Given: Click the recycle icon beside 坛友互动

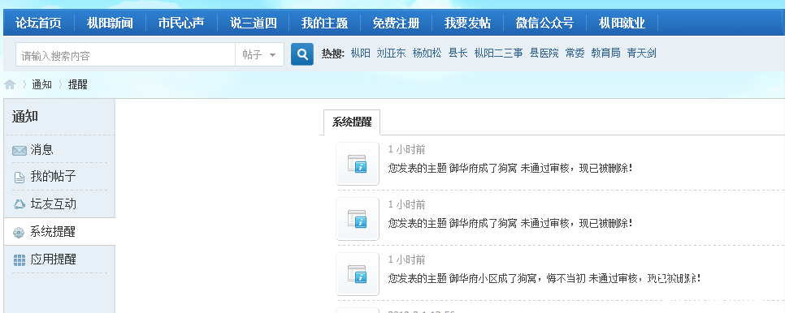Looking at the screenshot, I should point(19,204).
